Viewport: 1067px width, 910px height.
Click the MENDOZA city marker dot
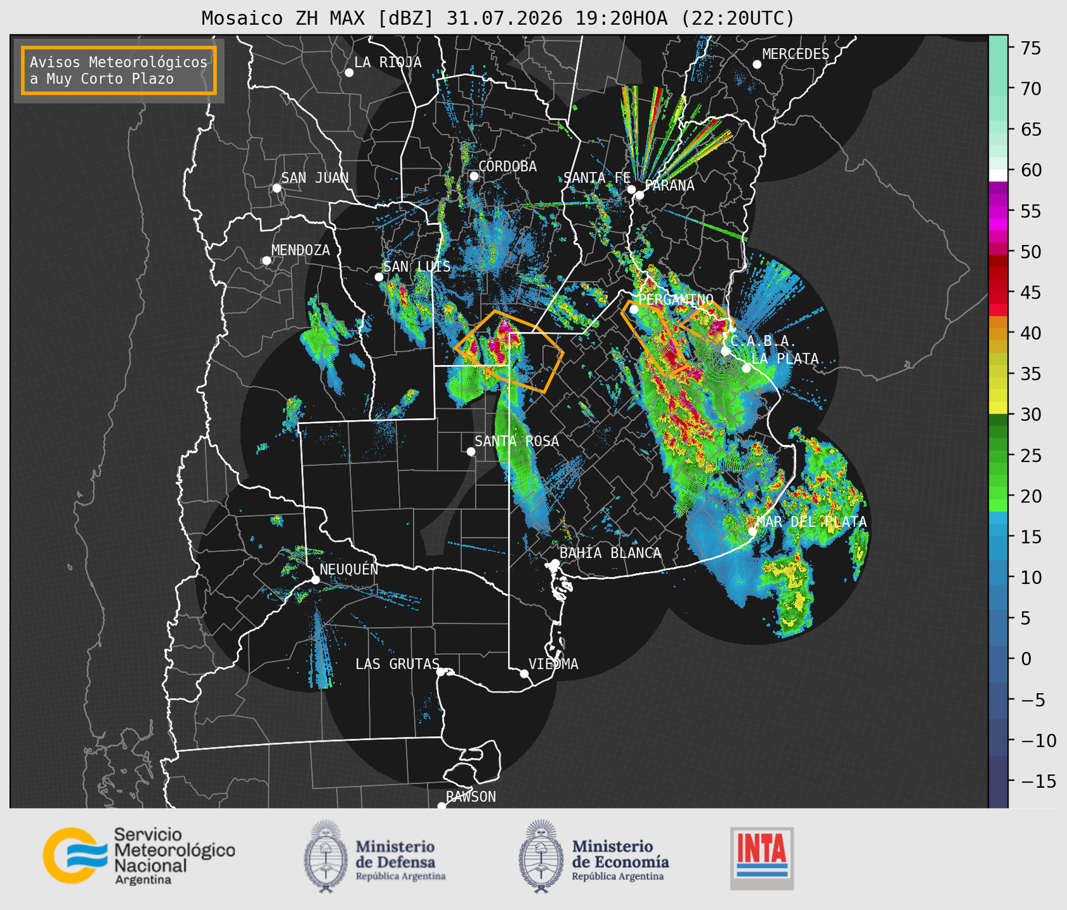tap(267, 261)
